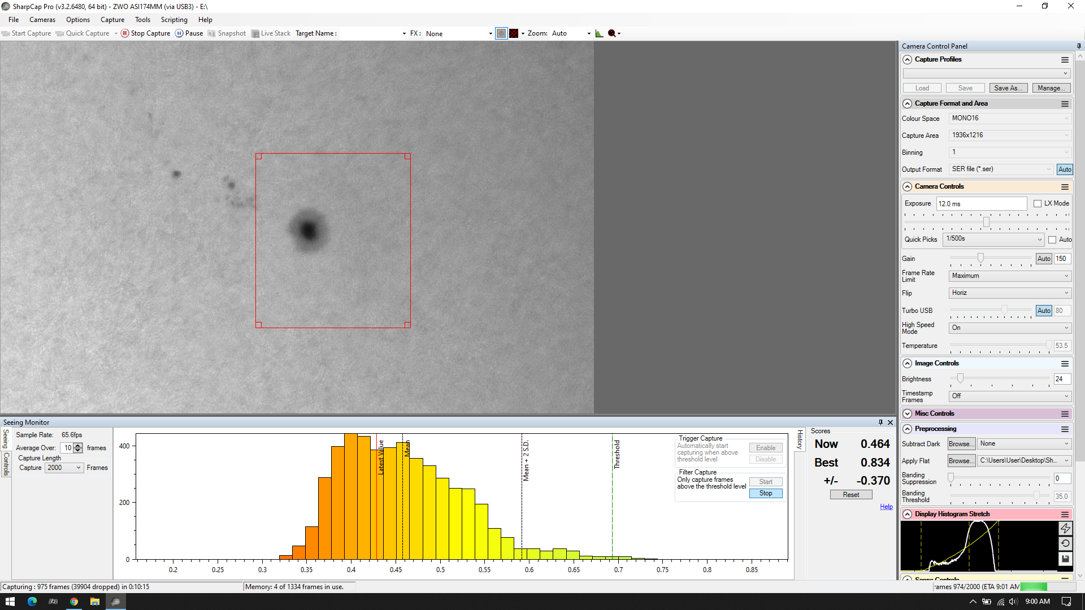Open the FX None dropdown
The image size is (1085, 610).
coord(458,33)
